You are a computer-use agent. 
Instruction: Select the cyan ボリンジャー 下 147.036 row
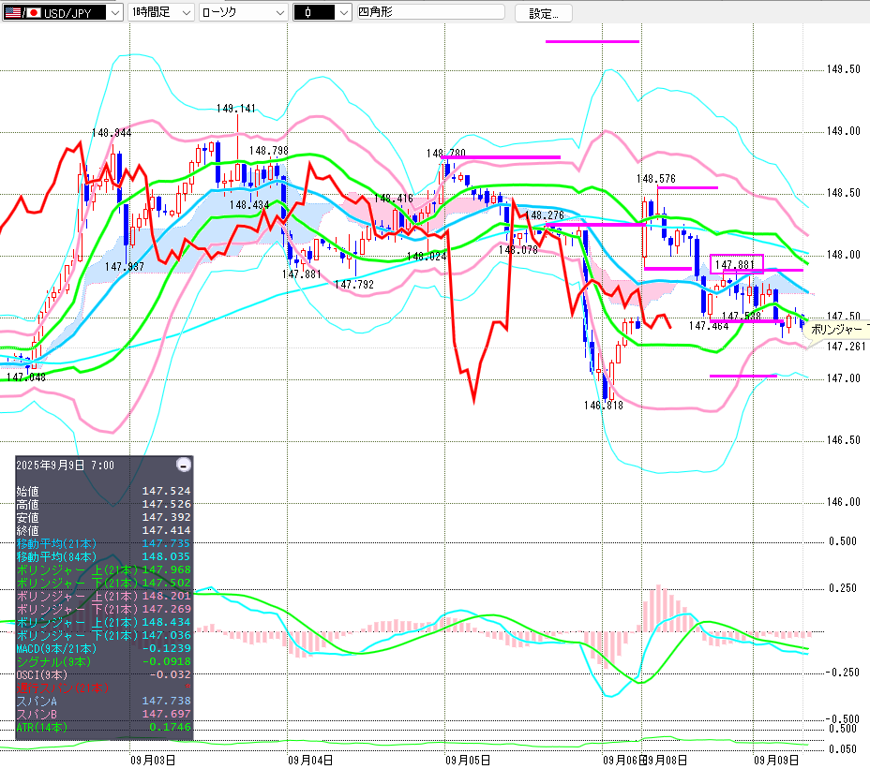[104, 635]
